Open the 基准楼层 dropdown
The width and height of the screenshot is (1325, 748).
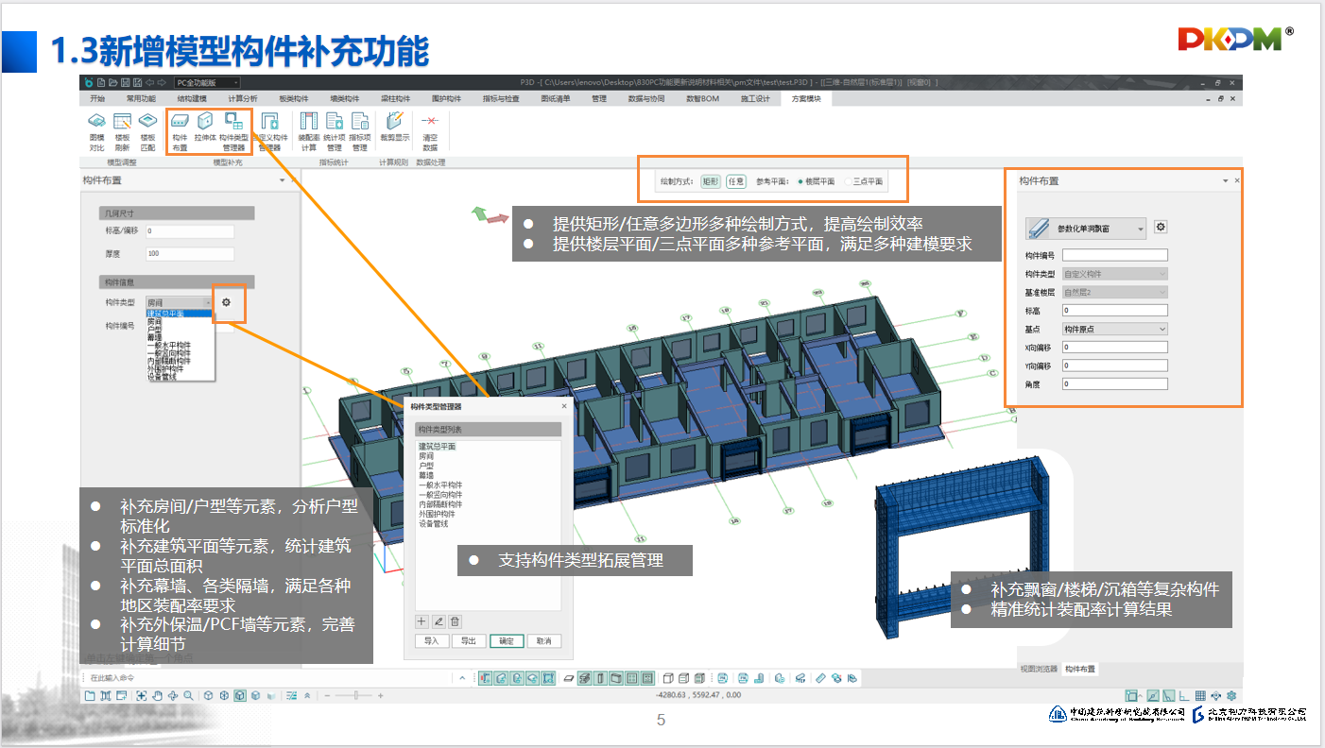coord(1115,292)
